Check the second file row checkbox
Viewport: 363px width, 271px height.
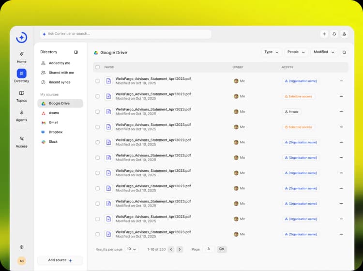pyautogui.click(x=97, y=96)
